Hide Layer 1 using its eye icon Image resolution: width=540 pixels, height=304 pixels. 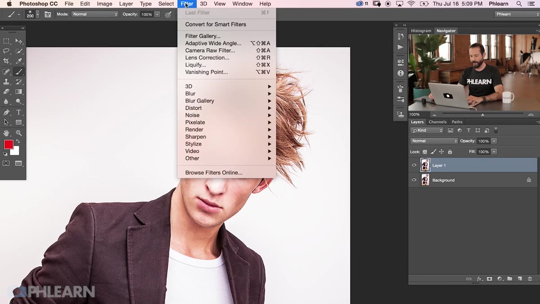[414, 165]
